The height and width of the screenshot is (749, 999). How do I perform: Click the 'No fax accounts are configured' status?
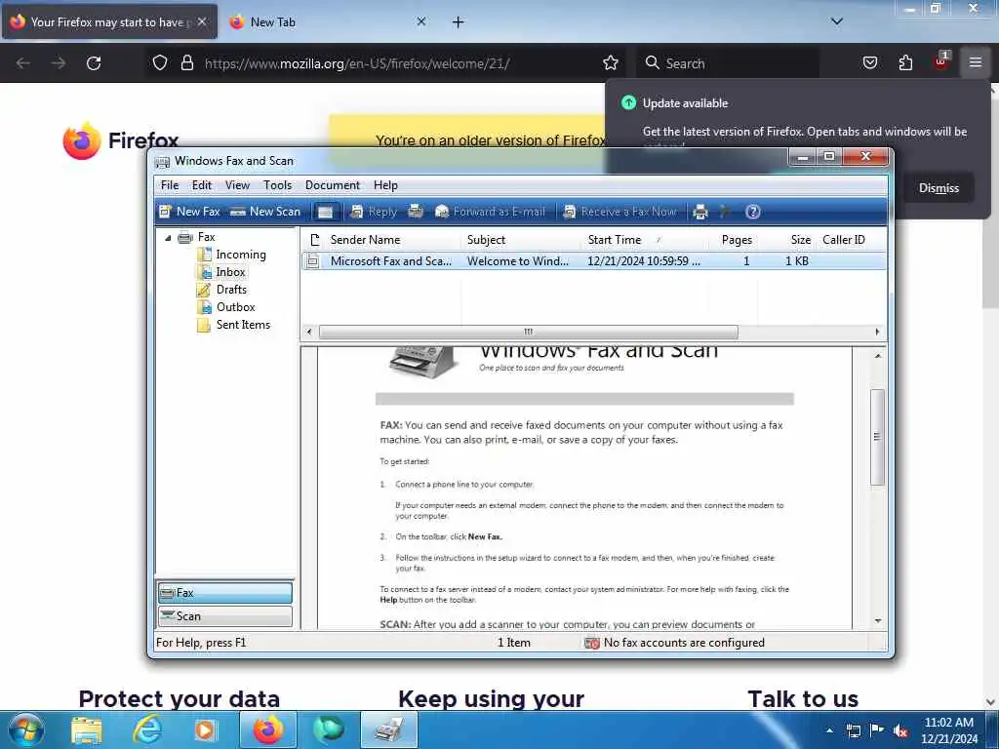(675, 643)
